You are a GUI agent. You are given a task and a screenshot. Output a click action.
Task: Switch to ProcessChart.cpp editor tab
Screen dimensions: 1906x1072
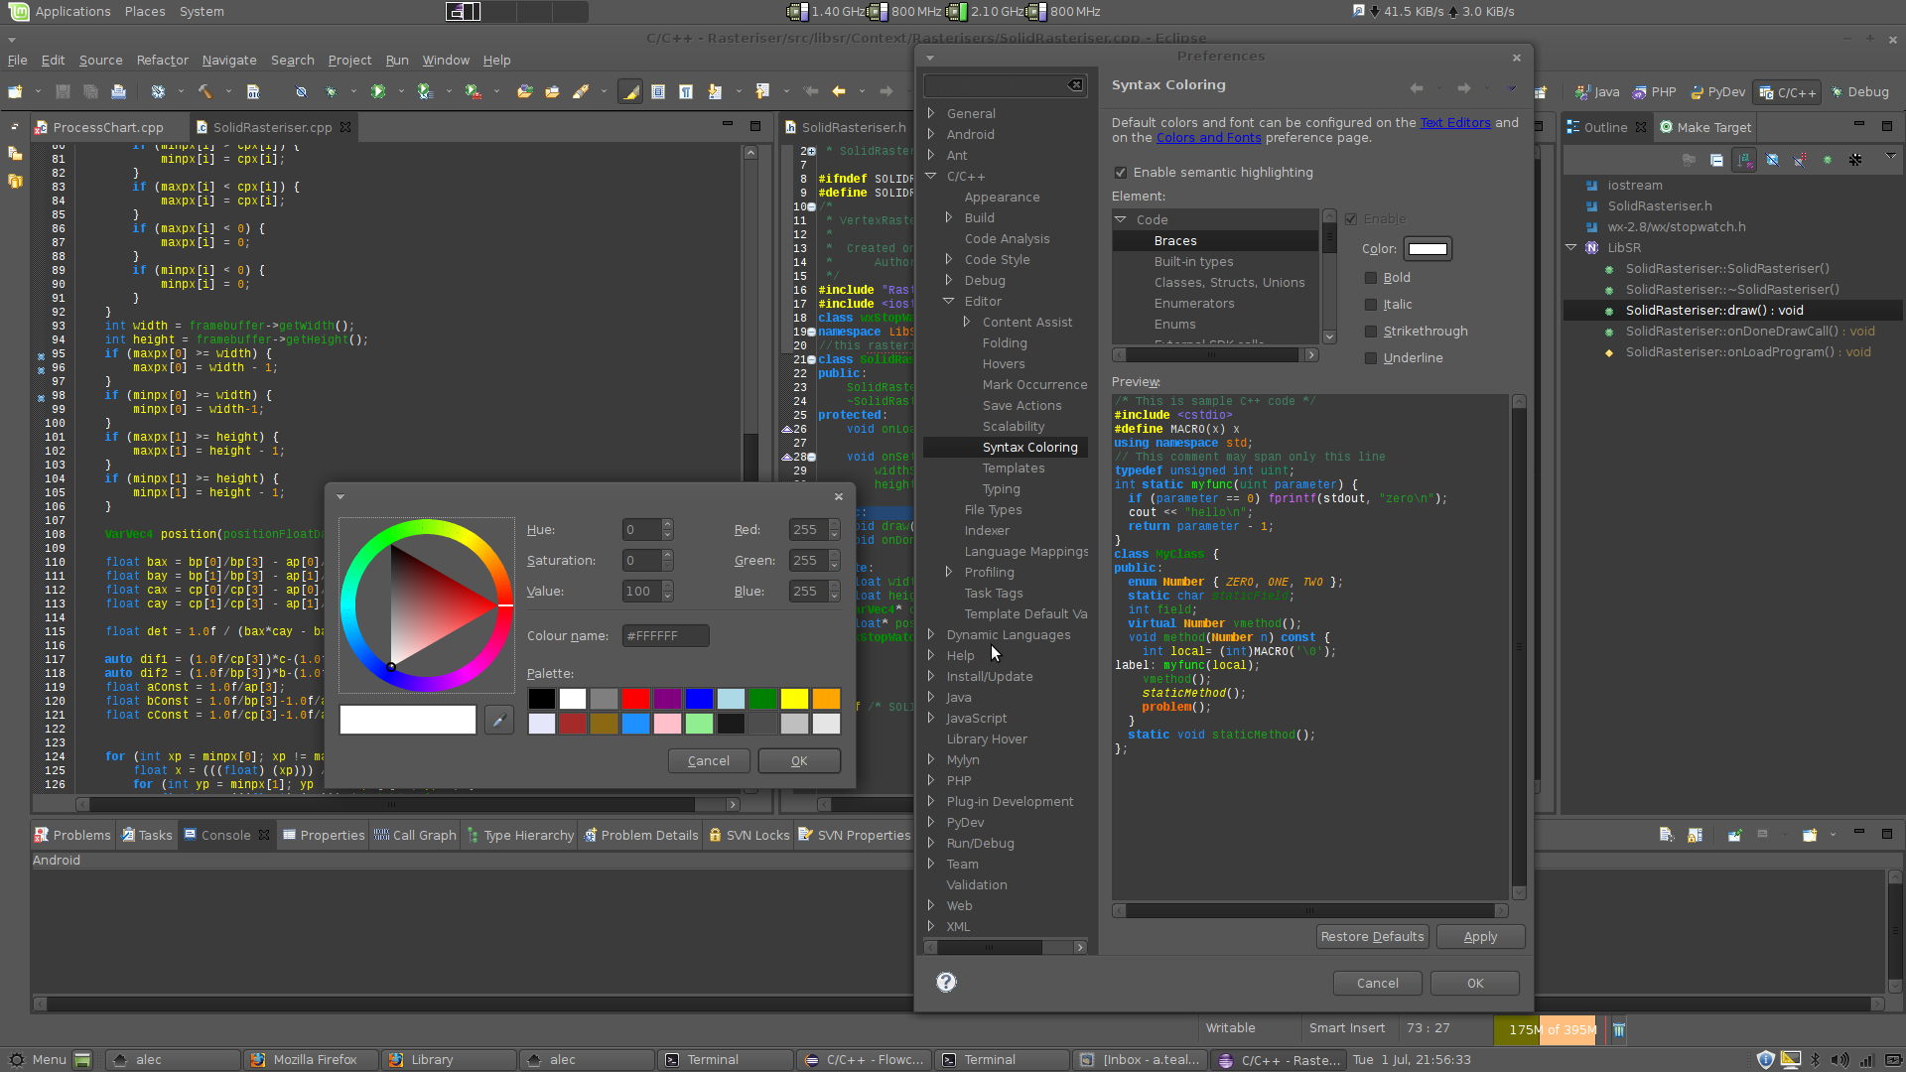click(x=108, y=127)
